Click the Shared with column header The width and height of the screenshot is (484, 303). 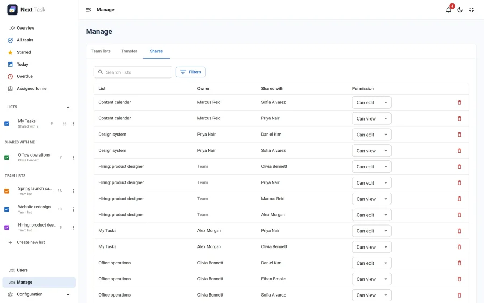tap(272, 89)
